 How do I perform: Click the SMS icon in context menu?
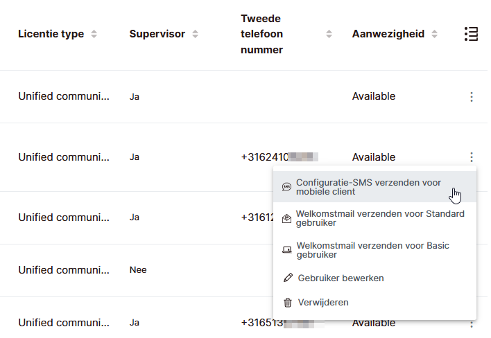287,187
